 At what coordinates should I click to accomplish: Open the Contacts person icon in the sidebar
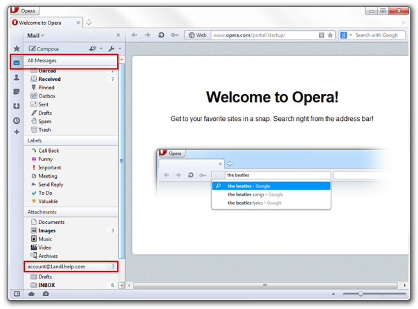pyautogui.click(x=17, y=77)
